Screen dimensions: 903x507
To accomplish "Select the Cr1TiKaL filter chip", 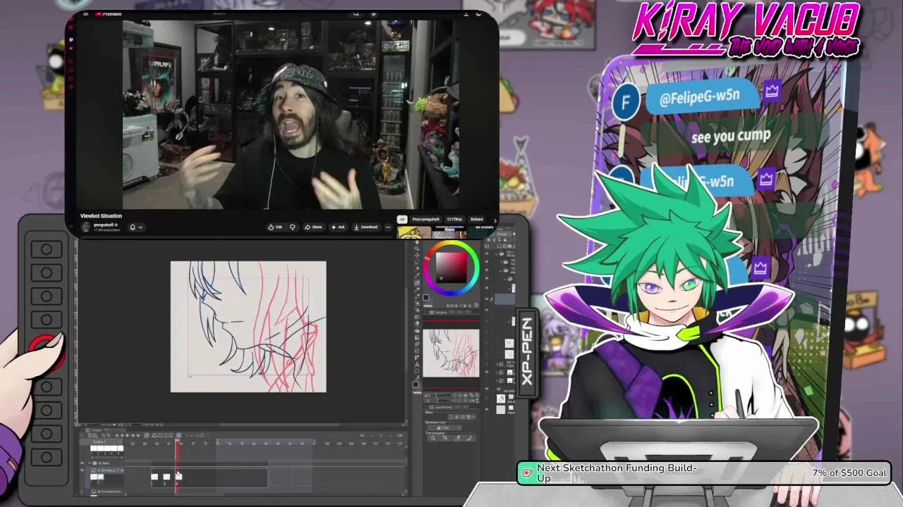I will pyautogui.click(x=454, y=219).
